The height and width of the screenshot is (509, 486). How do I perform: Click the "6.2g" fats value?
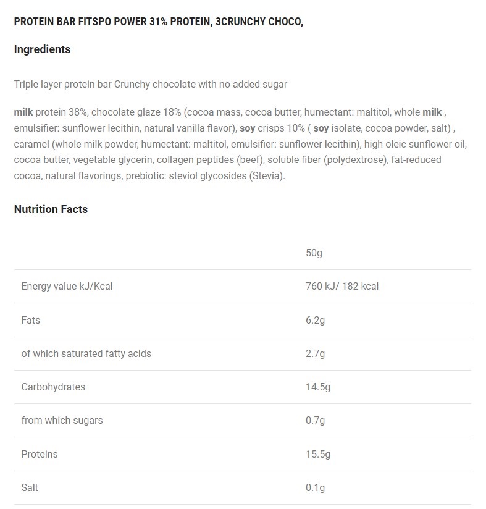pos(315,320)
